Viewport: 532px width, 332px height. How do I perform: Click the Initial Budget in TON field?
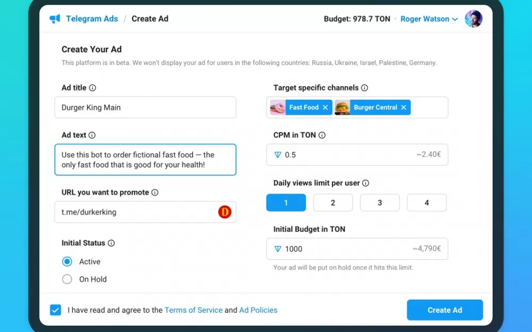(x=346, y=249)
